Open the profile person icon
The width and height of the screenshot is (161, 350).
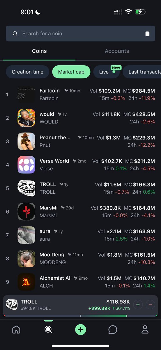point(145,330)
